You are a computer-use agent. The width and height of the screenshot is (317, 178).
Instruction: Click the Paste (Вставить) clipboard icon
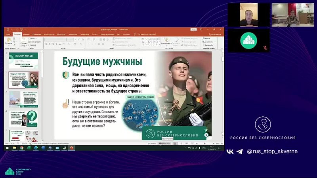pyautogui.click(x=9, y=40)
